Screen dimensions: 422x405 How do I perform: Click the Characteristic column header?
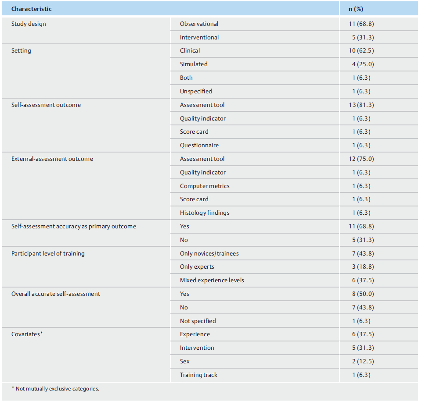point(31,9)
